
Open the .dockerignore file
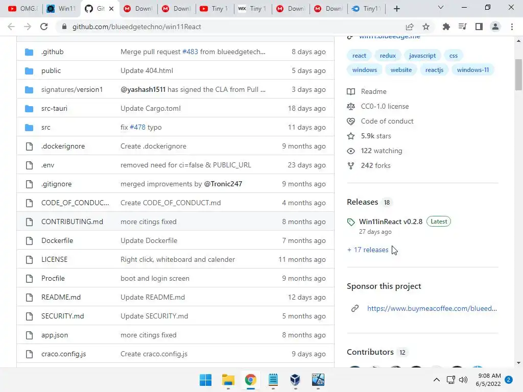point(63,146)
